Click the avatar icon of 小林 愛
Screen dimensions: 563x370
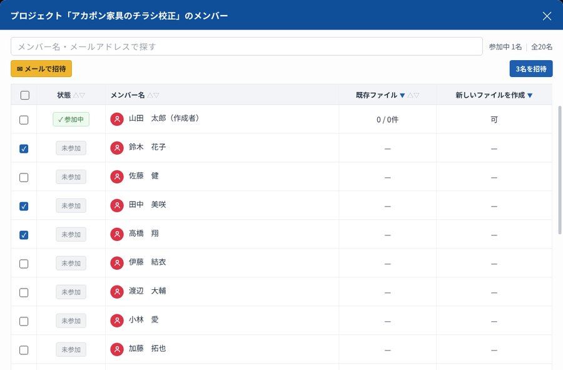pyautogui.click(x=117, y=321)
